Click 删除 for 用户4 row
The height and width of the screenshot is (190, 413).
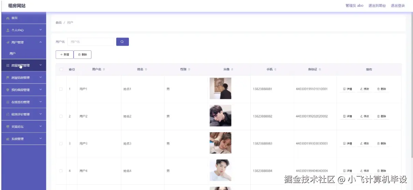382,171
